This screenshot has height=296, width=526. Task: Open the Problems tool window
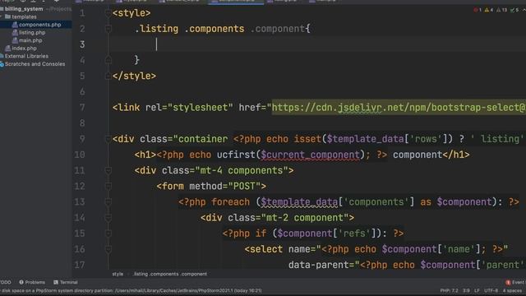[32, 283]
